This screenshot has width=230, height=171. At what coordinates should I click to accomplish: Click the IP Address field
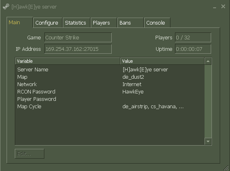point(78,49)
